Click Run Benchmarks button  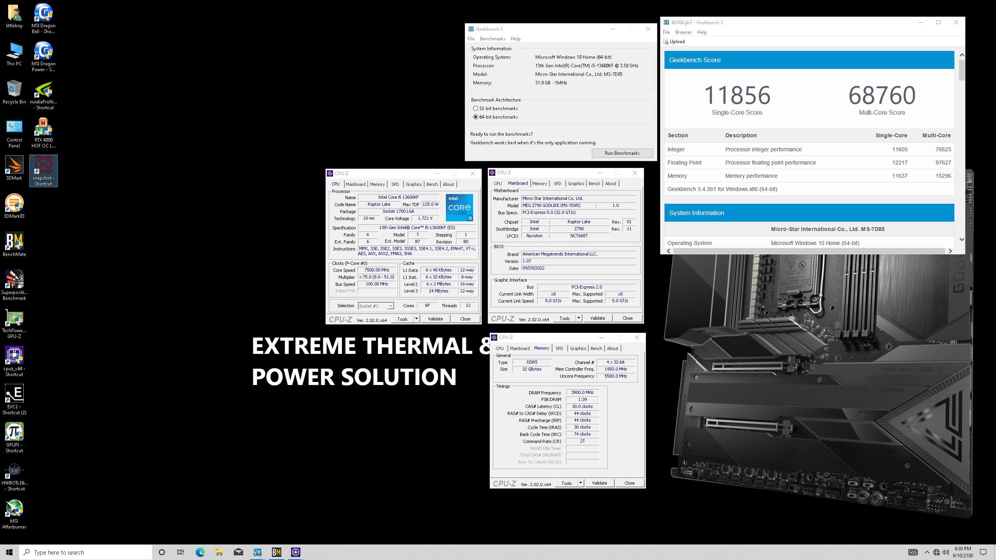pyautogui.click(x=622, y=153)
